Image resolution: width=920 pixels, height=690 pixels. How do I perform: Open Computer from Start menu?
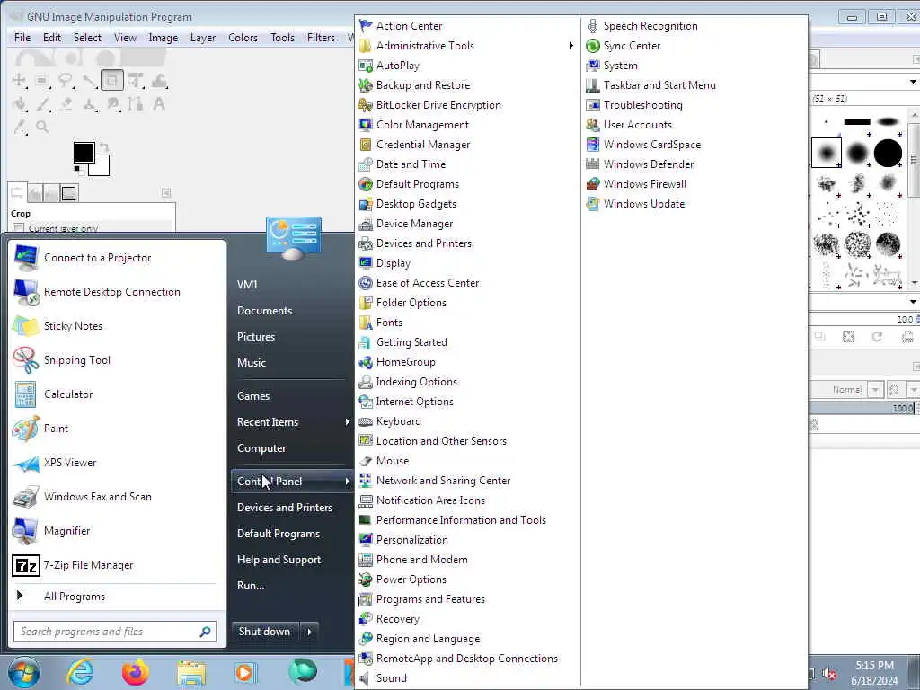261,448
